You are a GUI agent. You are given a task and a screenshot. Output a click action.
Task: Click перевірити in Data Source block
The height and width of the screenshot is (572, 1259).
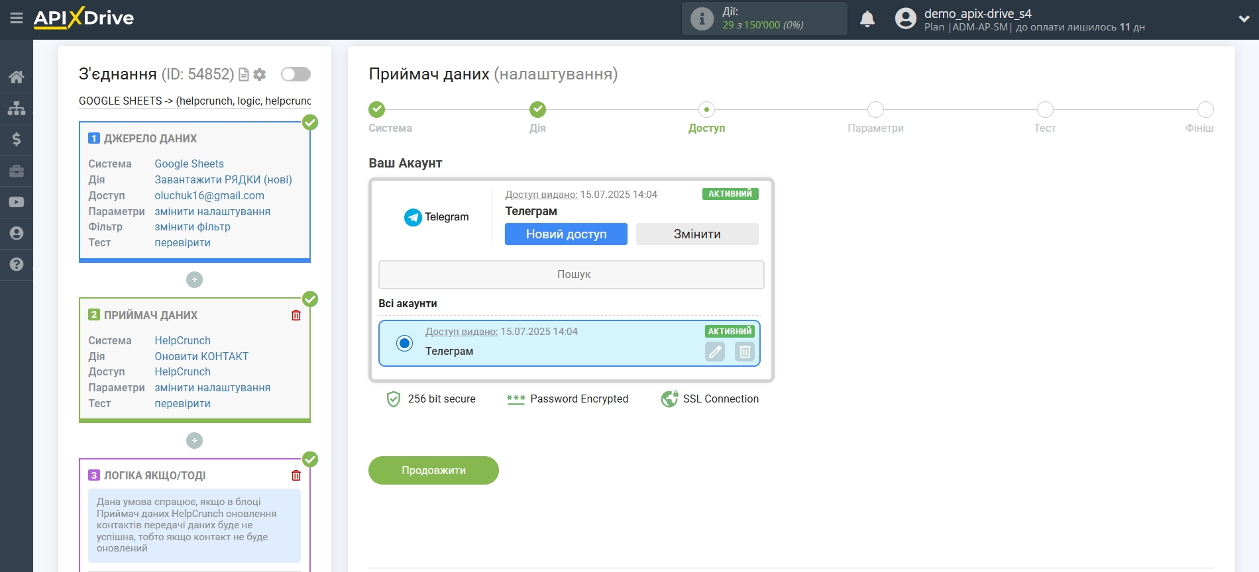182,242
